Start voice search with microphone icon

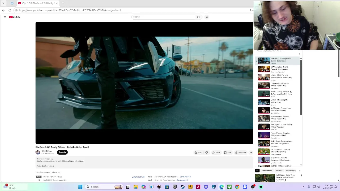click(207, 17)
